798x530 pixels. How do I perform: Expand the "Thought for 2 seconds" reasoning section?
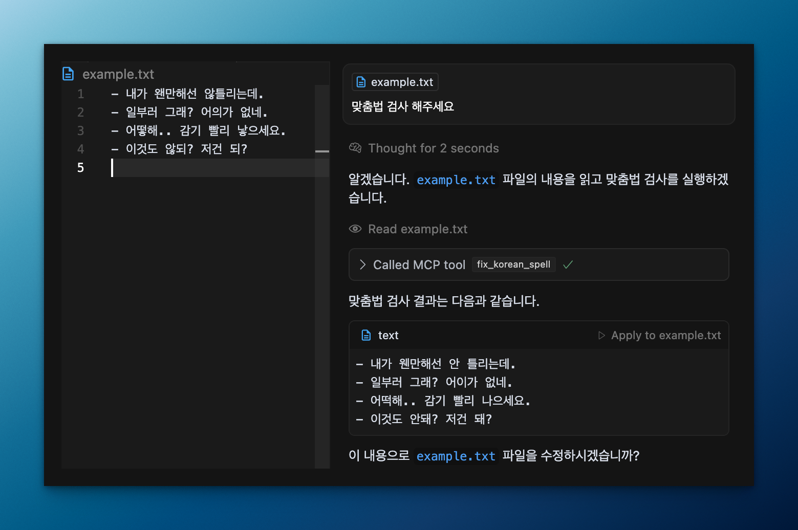(433, 148)
